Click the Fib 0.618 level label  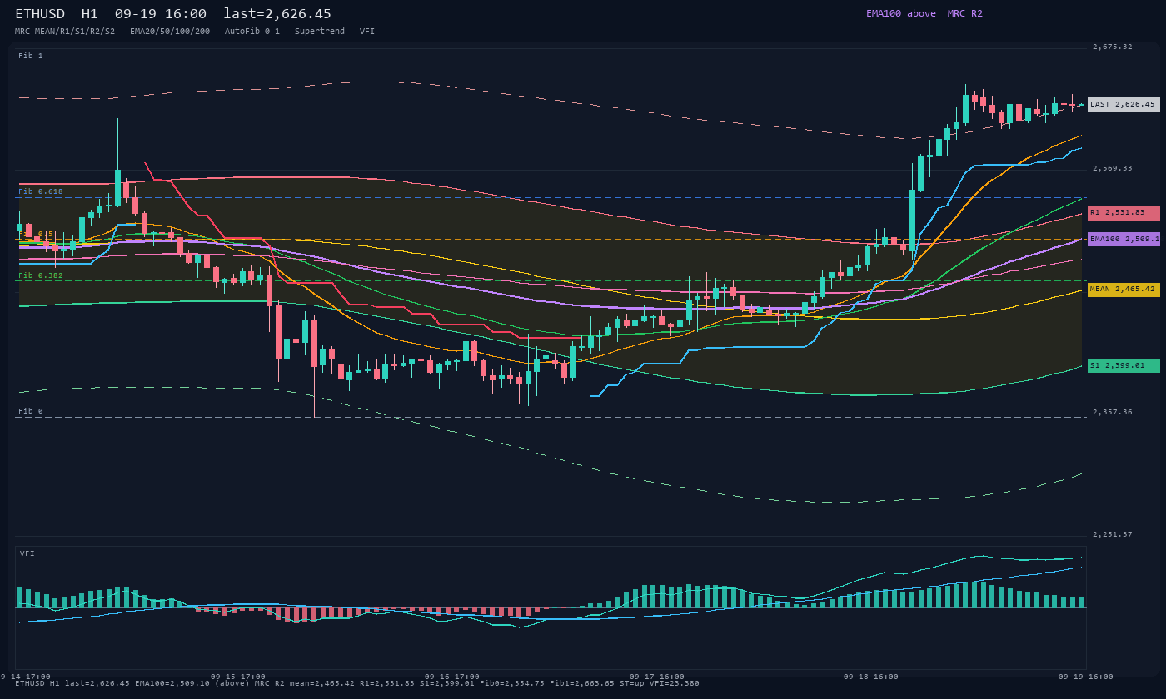[41, 191]
